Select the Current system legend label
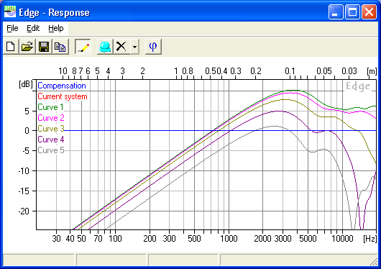This screenshot has height=269, width=381. [x=63, y=96]
